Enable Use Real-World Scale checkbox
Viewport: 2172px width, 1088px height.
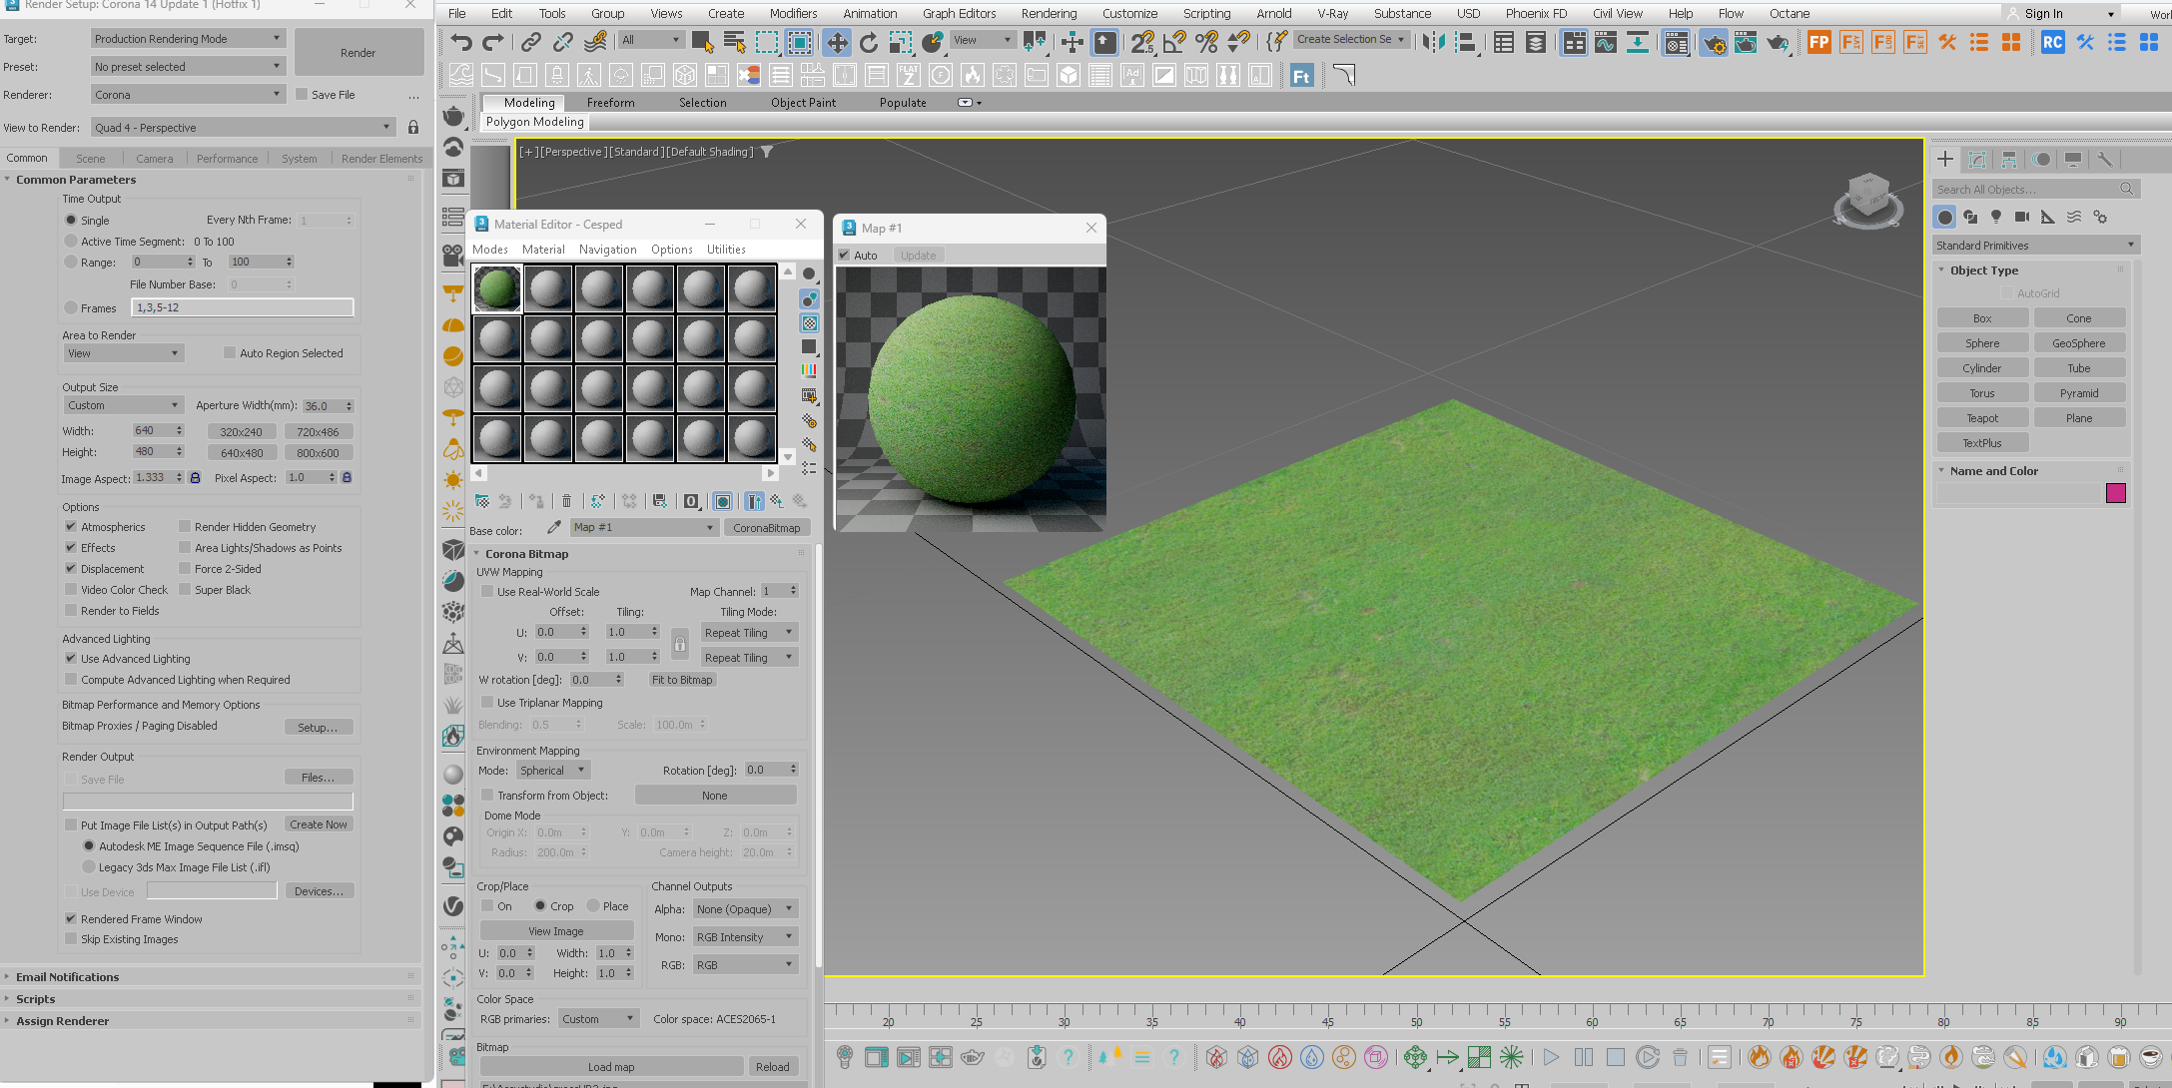click(x=487, y=591)
